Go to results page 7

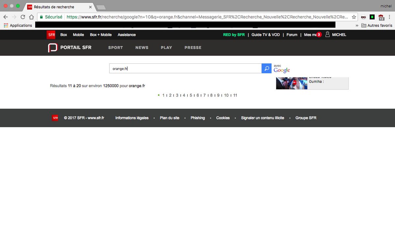[x=204, y=95]
